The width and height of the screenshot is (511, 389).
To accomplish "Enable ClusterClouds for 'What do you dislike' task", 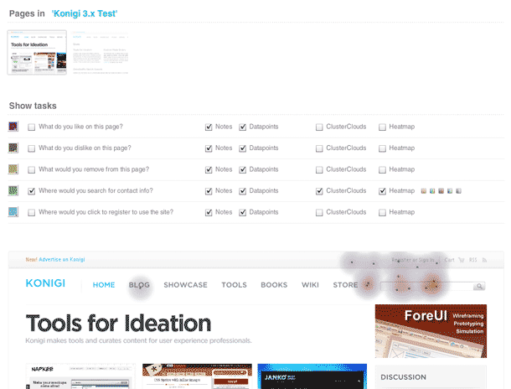I will pyautogui.click(x=319, y=148).
